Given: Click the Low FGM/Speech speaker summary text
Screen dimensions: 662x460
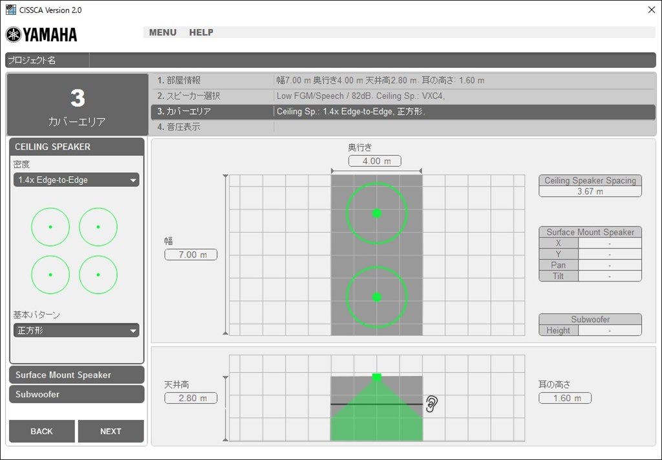Looking at the screenshot, I should (x=361, y=96).
